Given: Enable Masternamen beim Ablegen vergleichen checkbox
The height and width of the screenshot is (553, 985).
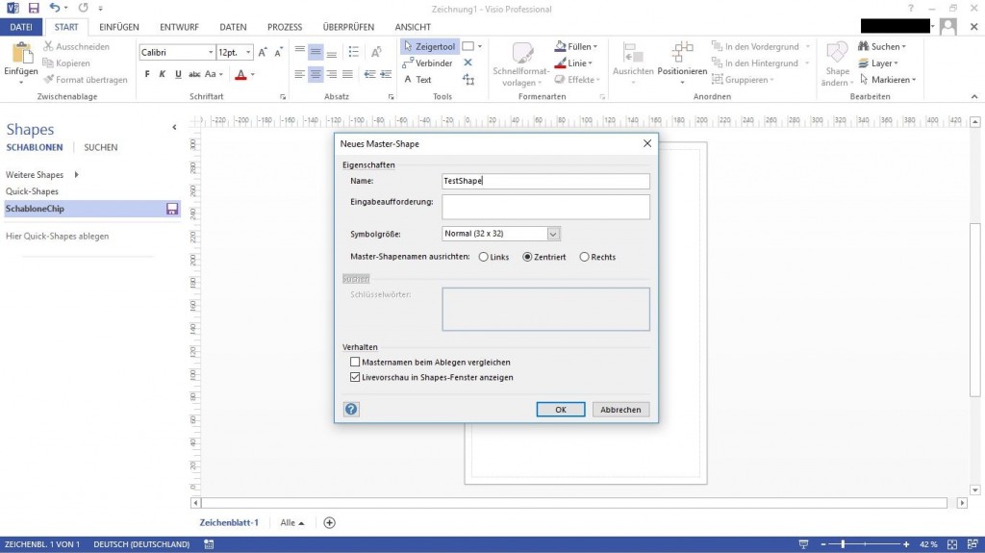Looking at the screenshot, I should click(355, 363).
